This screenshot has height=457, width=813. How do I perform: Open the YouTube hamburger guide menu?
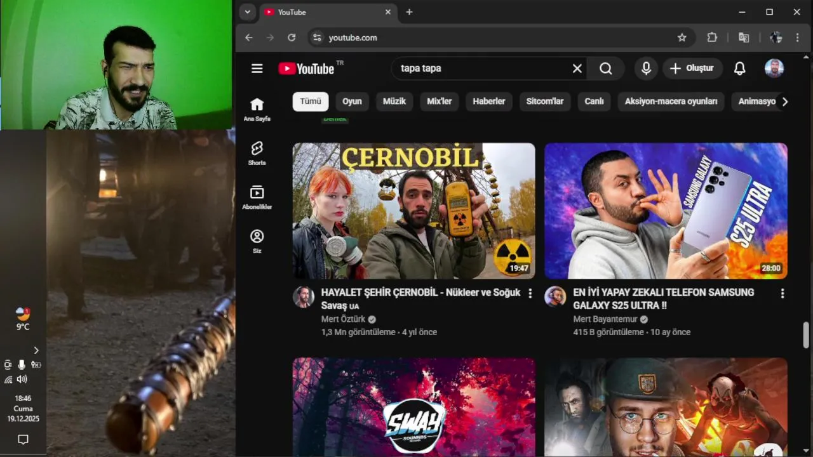click(257, 69)
